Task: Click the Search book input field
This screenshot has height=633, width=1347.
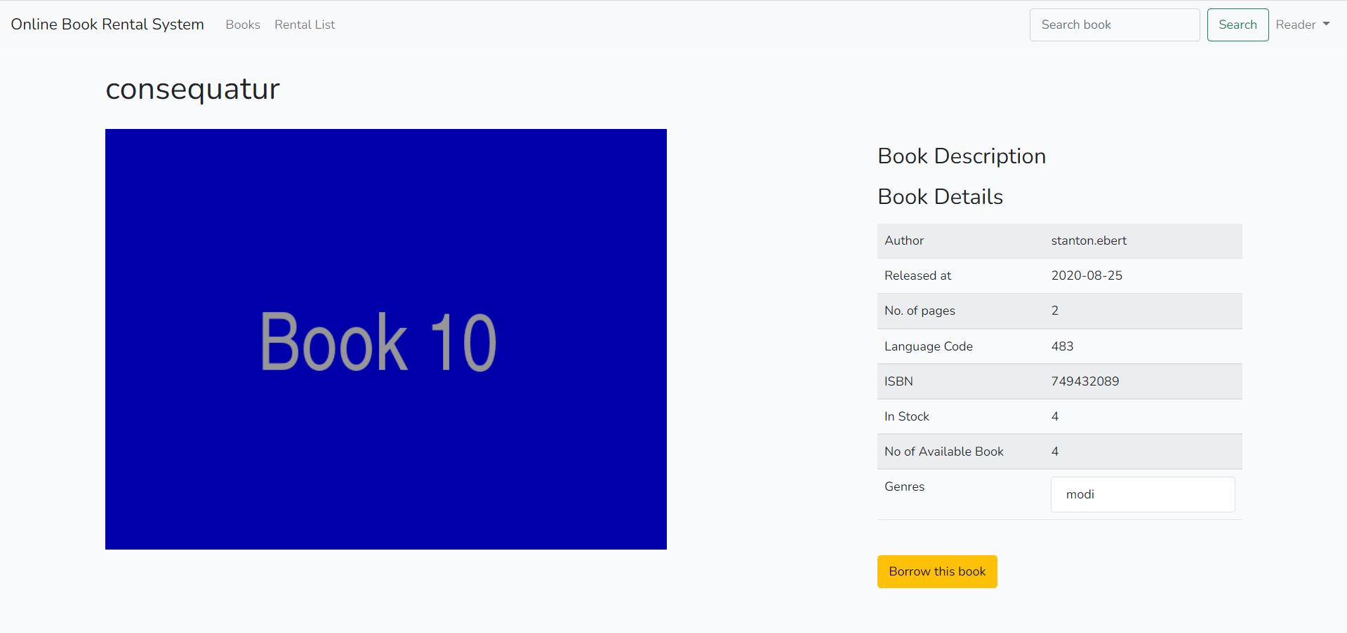Action: coord(1114,25)
